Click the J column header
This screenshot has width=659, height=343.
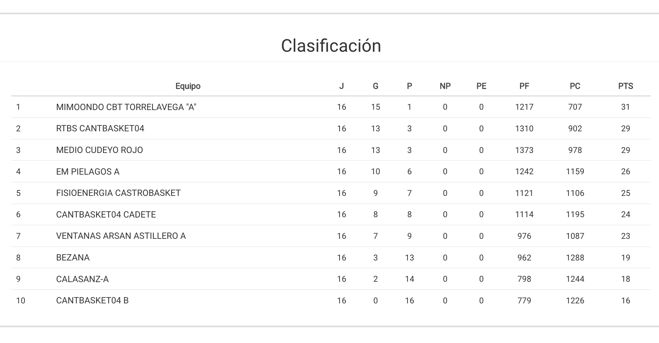(341, 86)
